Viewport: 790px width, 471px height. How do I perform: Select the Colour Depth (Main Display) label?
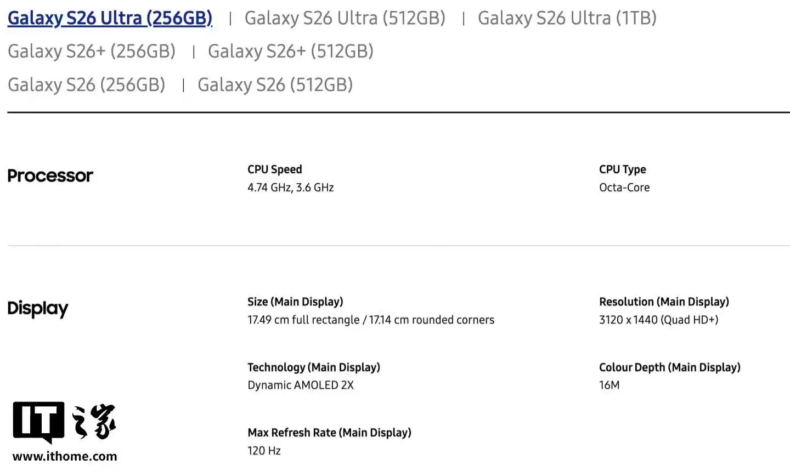pyautogui.click(x=669, y=367)
